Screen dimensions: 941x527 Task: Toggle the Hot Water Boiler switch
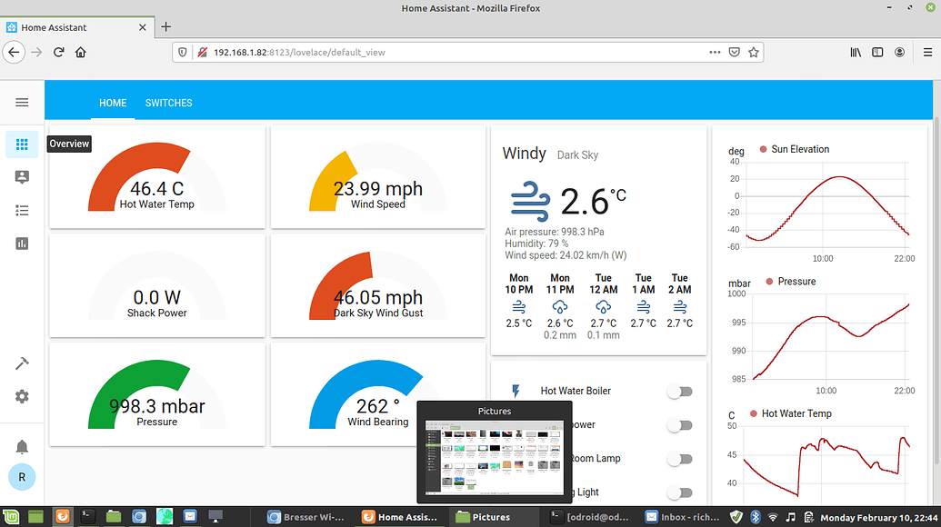(680, 391)
